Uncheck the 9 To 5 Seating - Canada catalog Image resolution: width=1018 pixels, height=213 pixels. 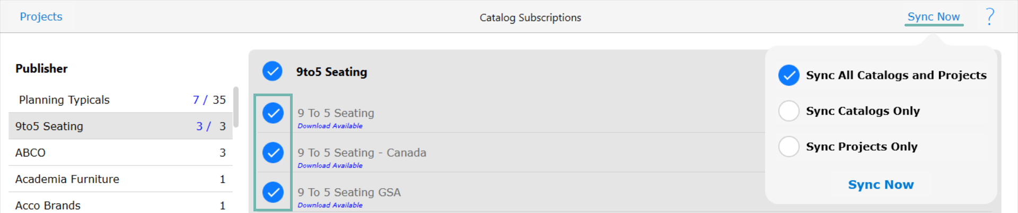click(x=273, y=152)
